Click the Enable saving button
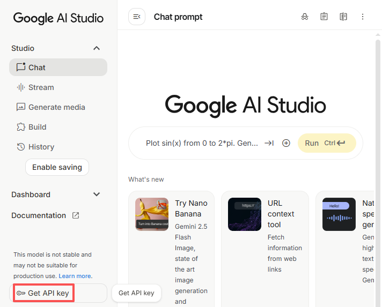 click(x=57, y=167)
